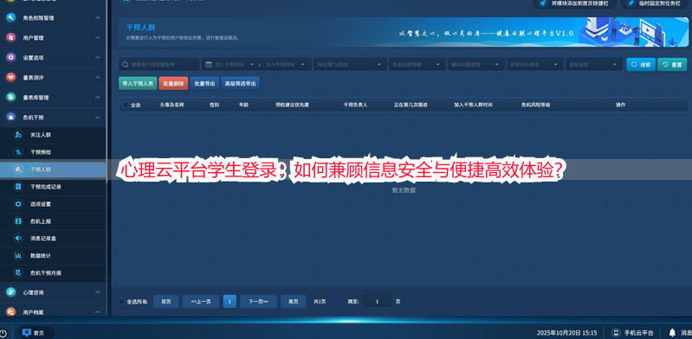Open the 数据统计 menu item
692x339 pixels.
coord(53,255)
